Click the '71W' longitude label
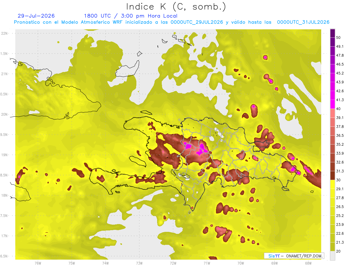 tap(207, 263)
